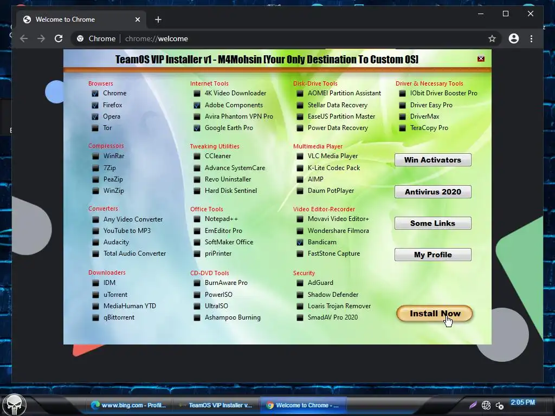Select the AdGuard security checkbox
Image resolution: width=555 pixels, height=416 pixels.
(x=300, y=283)
